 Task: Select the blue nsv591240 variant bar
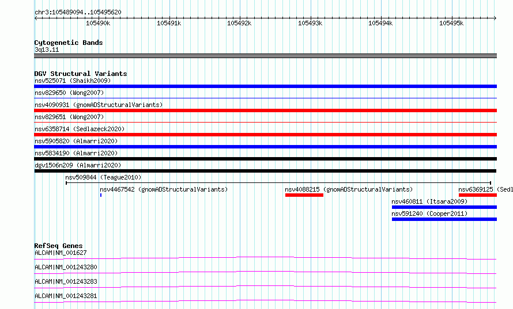[x=444, y=219]
